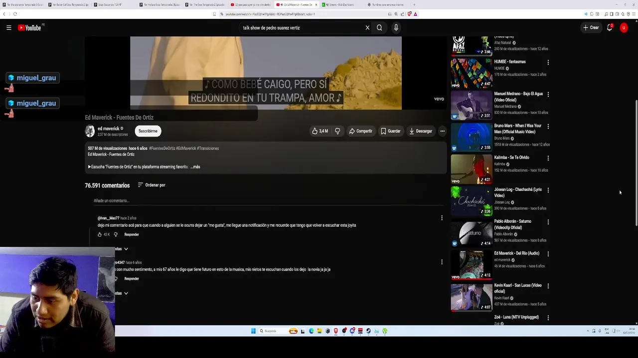This screenshot has height=358, width=638.
Task: Open File Explorer from the taskbar
Action: point(319,331)
